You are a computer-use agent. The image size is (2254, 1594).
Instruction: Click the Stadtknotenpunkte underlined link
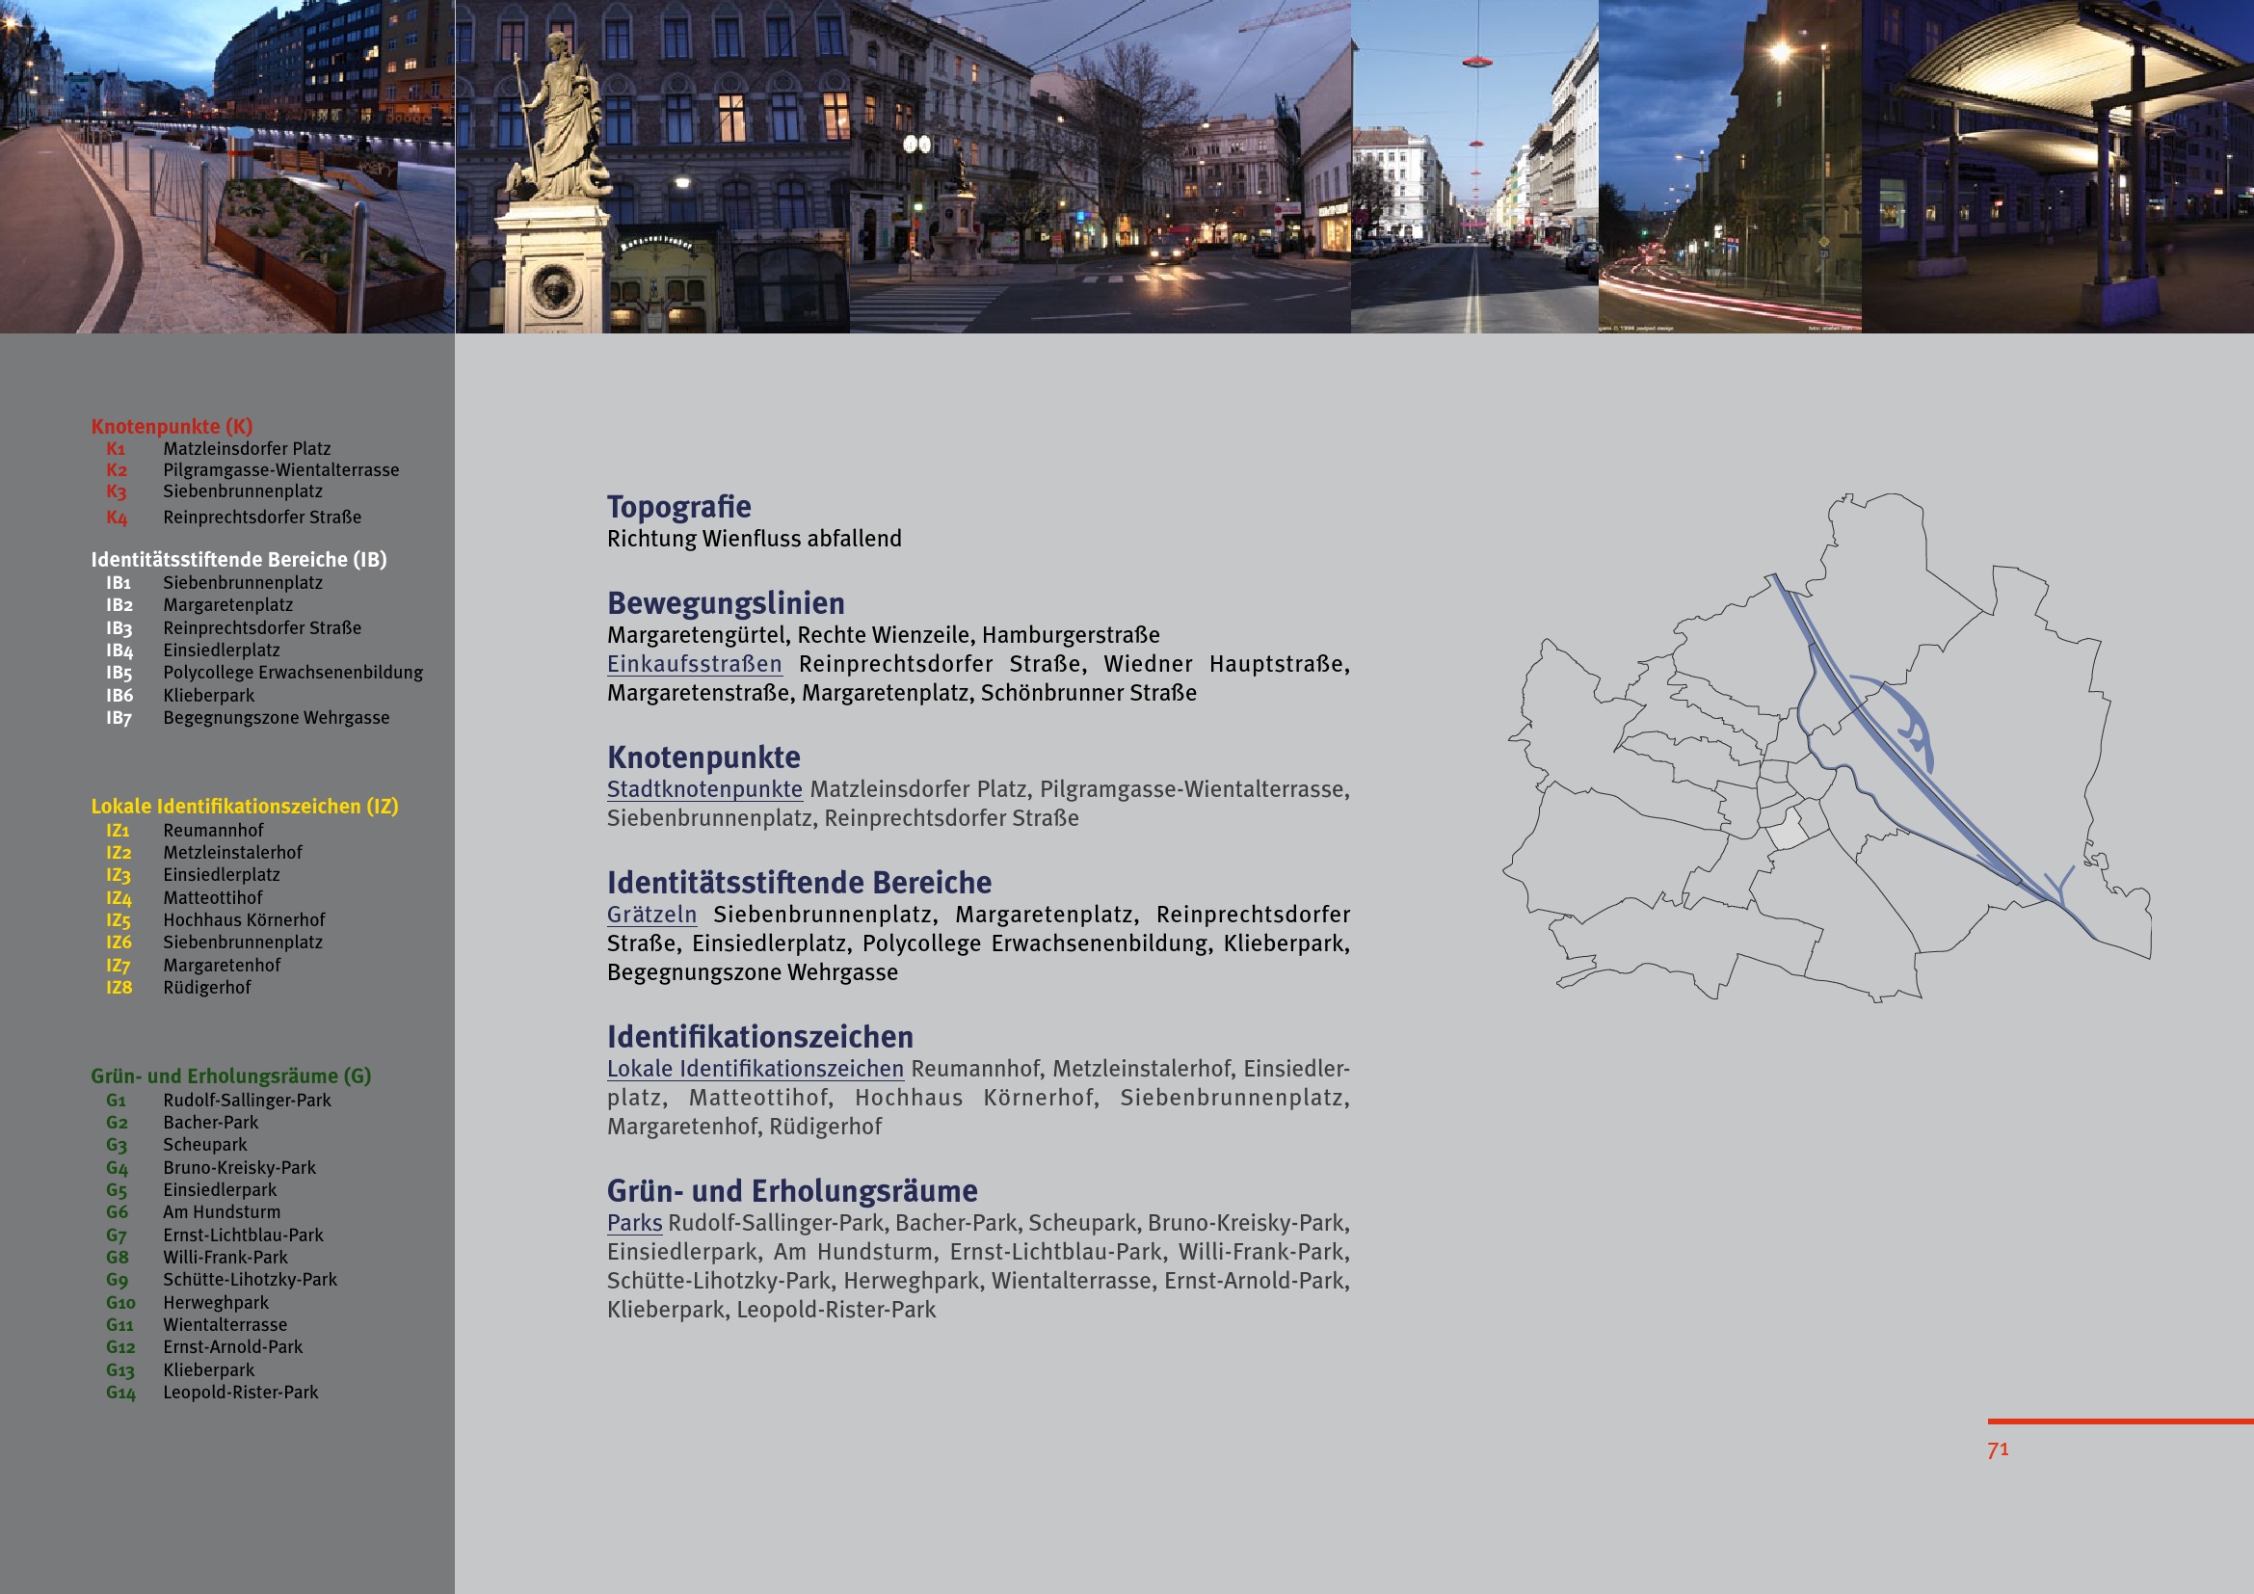[x=703, y=790]
